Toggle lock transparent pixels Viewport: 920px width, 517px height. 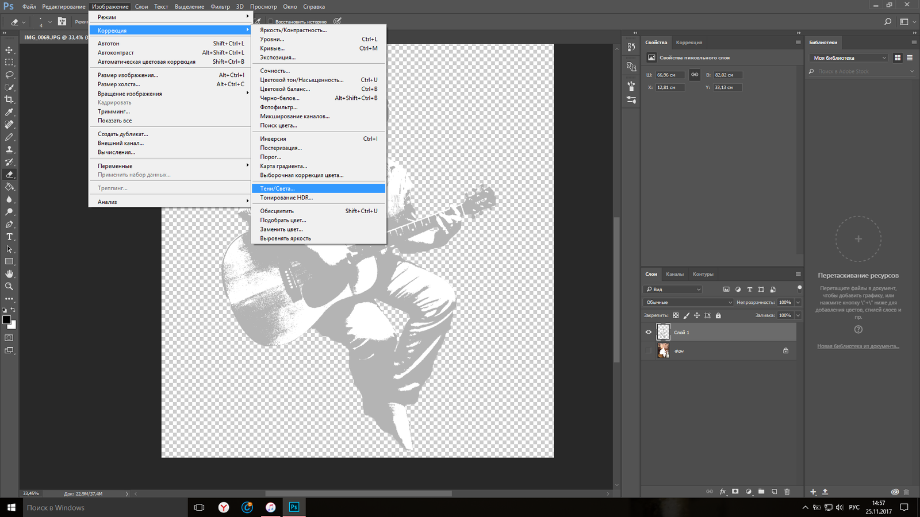(676, 315)
